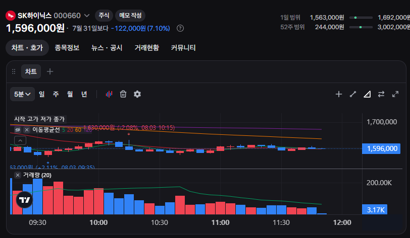Open the 5분 interval dropdown

[x=23, y=94]
